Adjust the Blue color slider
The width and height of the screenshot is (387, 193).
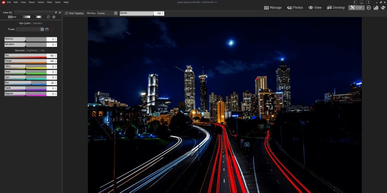(25, 83)
